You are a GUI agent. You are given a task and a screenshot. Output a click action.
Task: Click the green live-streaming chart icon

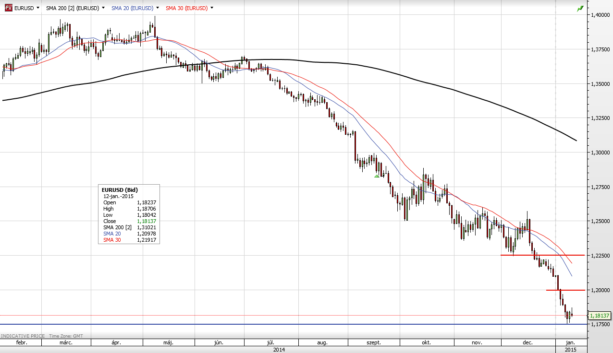pyautogui.click(x=580, y=8)
